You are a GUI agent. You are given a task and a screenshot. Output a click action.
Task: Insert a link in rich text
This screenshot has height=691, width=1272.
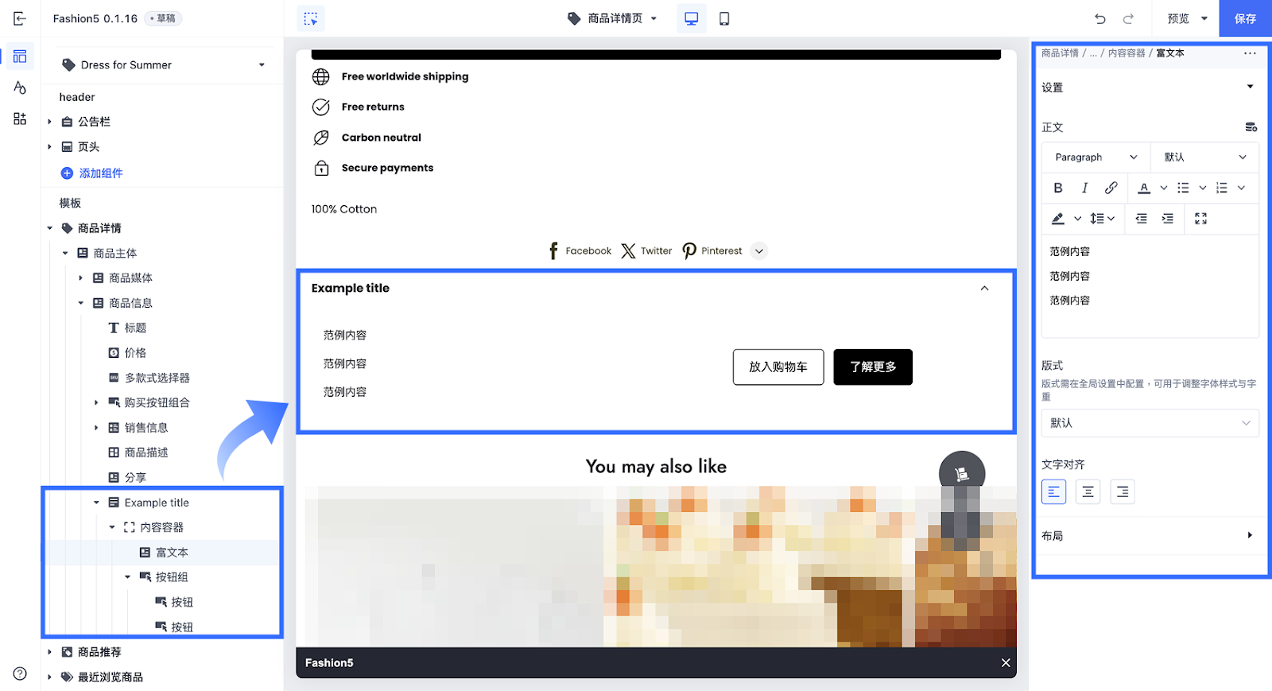coord(1111,188)
